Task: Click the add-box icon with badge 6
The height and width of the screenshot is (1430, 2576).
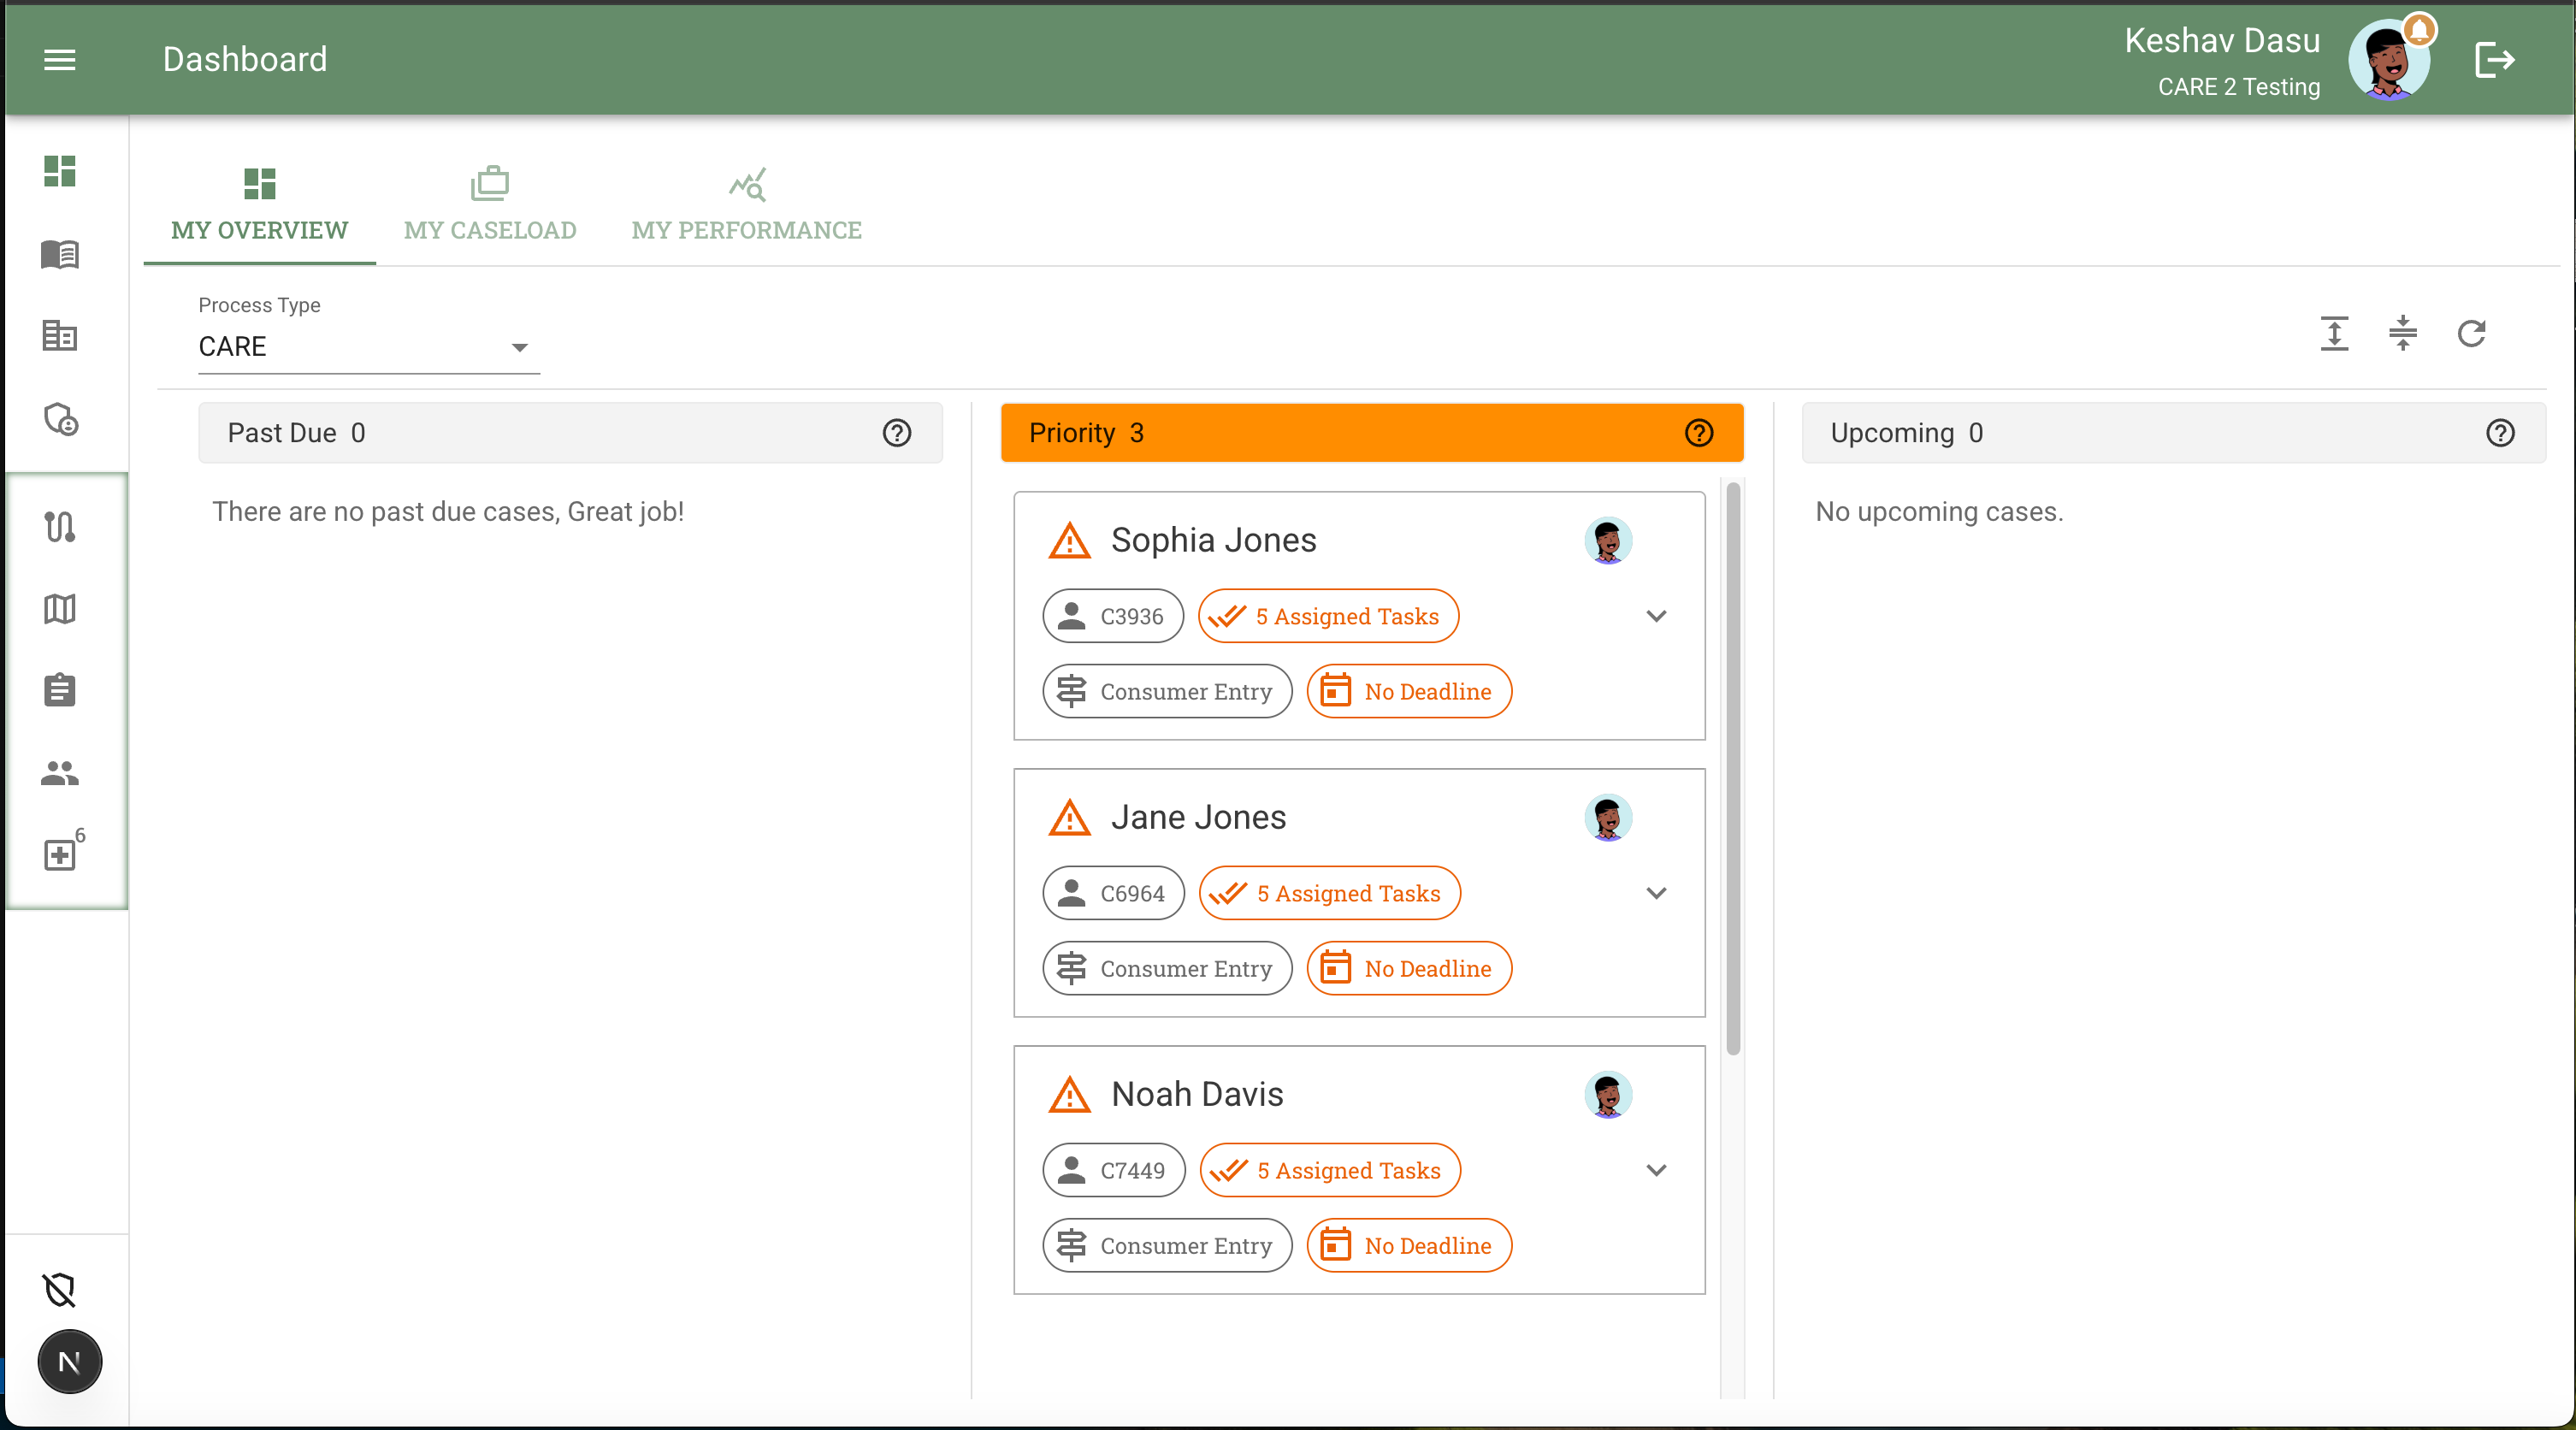Action: tap(60, 855)
